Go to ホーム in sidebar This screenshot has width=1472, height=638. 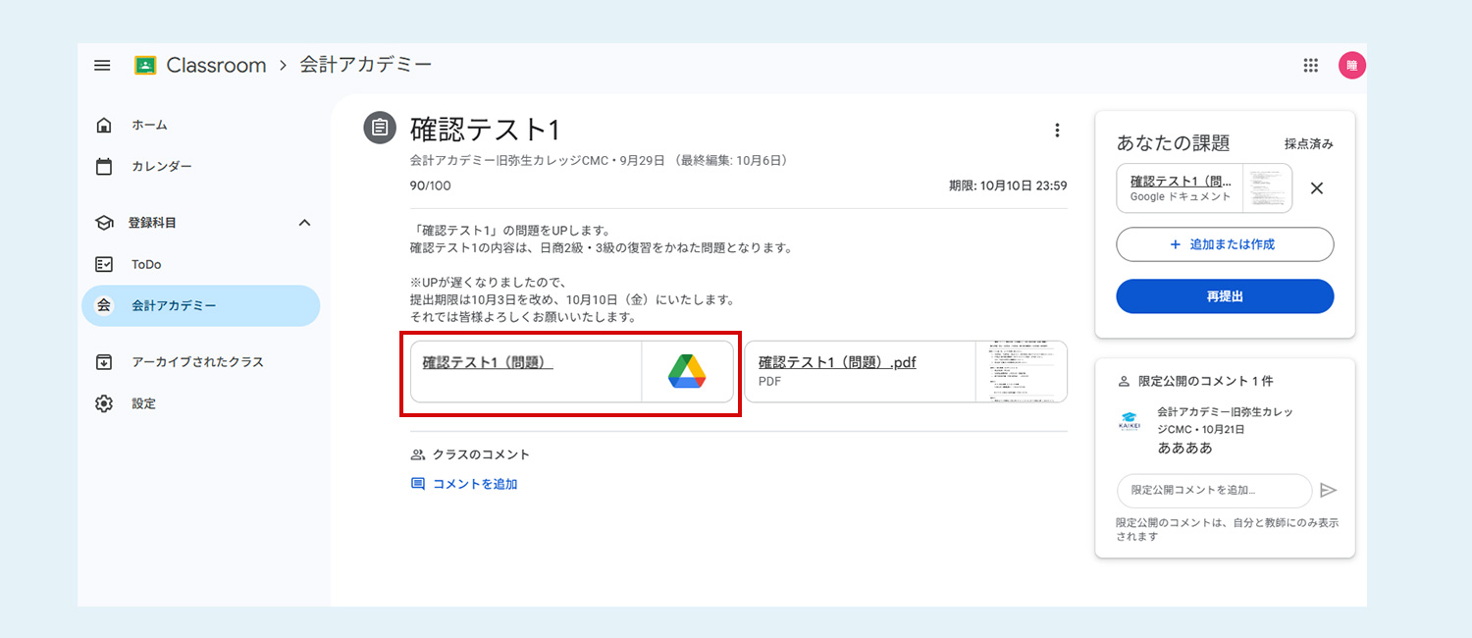tap(149, 126)
